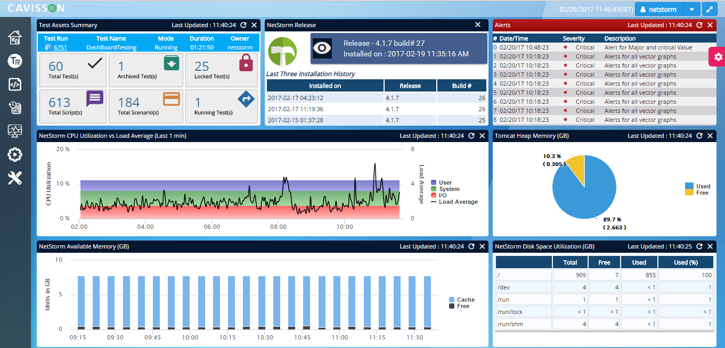Select alert 0 Major and critical Value
This screenshot has width=725, height=348.
coord(605,47)
